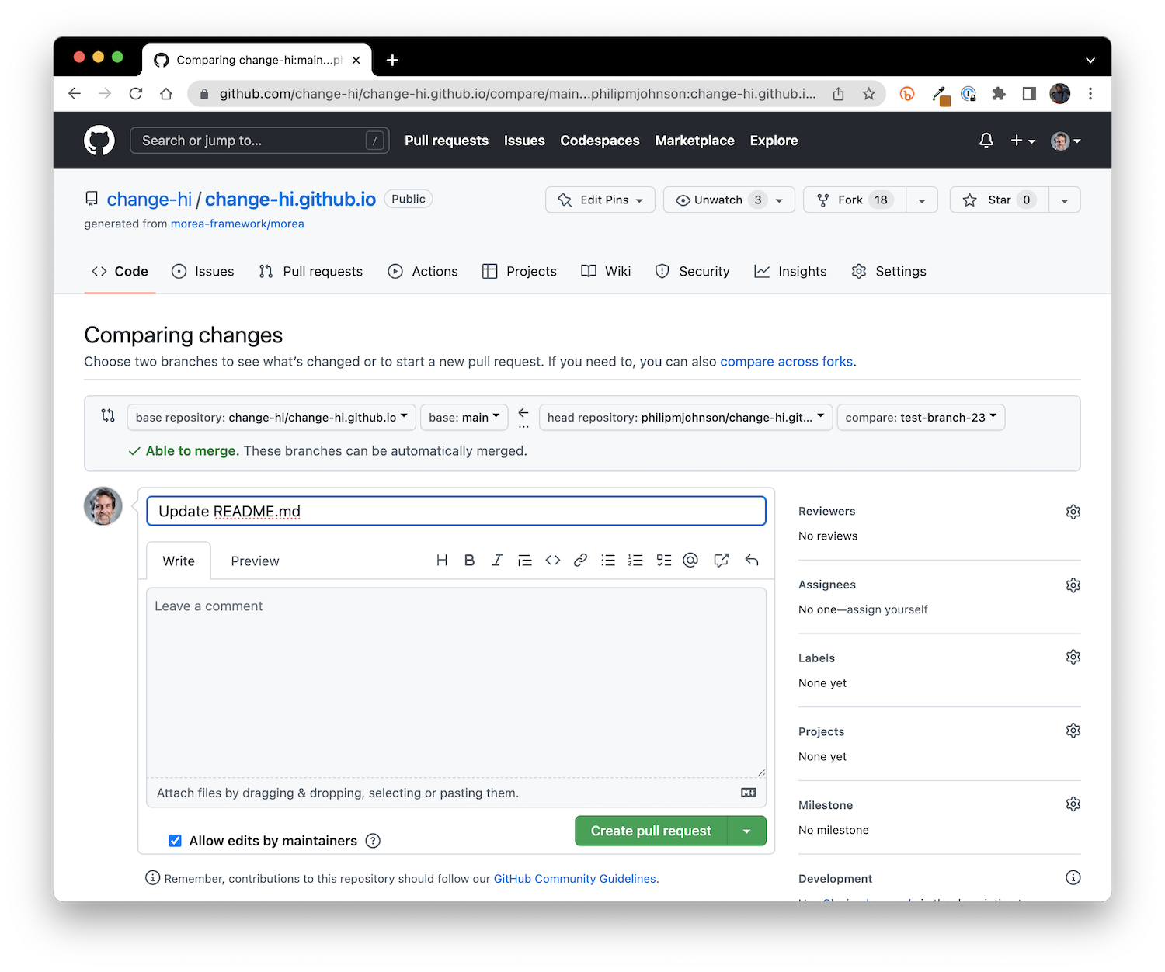Open Milestone gear settings
This screenshot has width=1165, height=972.
point(1073,804)
